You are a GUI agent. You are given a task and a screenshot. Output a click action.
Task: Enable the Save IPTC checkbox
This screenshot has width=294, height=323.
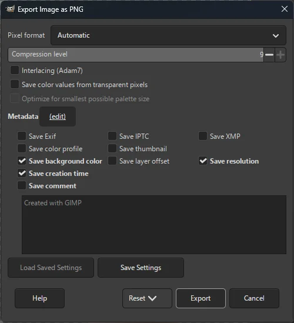(112, 136)
